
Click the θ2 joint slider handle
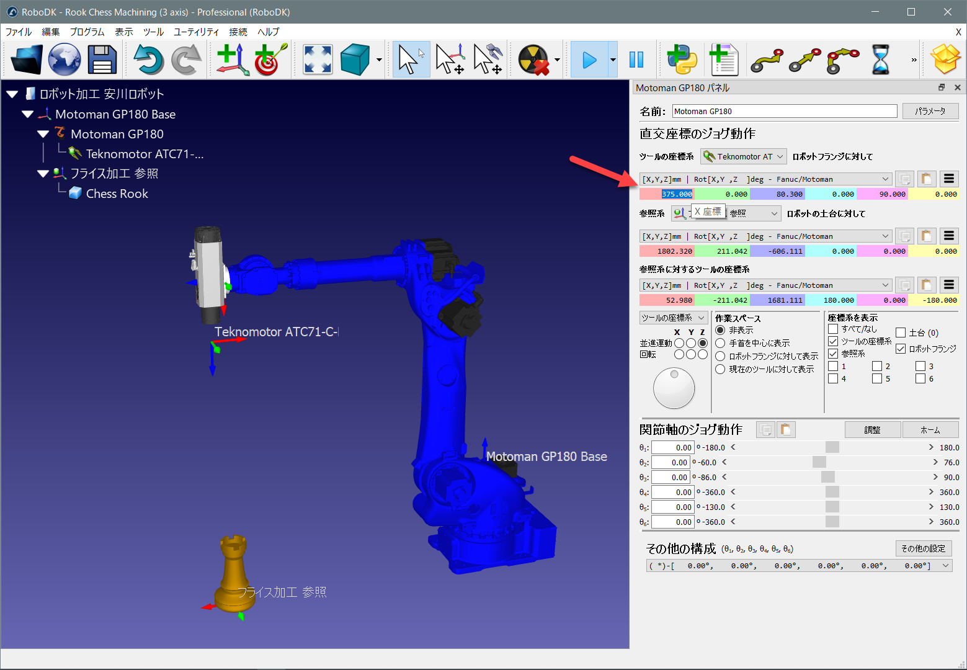819,462
